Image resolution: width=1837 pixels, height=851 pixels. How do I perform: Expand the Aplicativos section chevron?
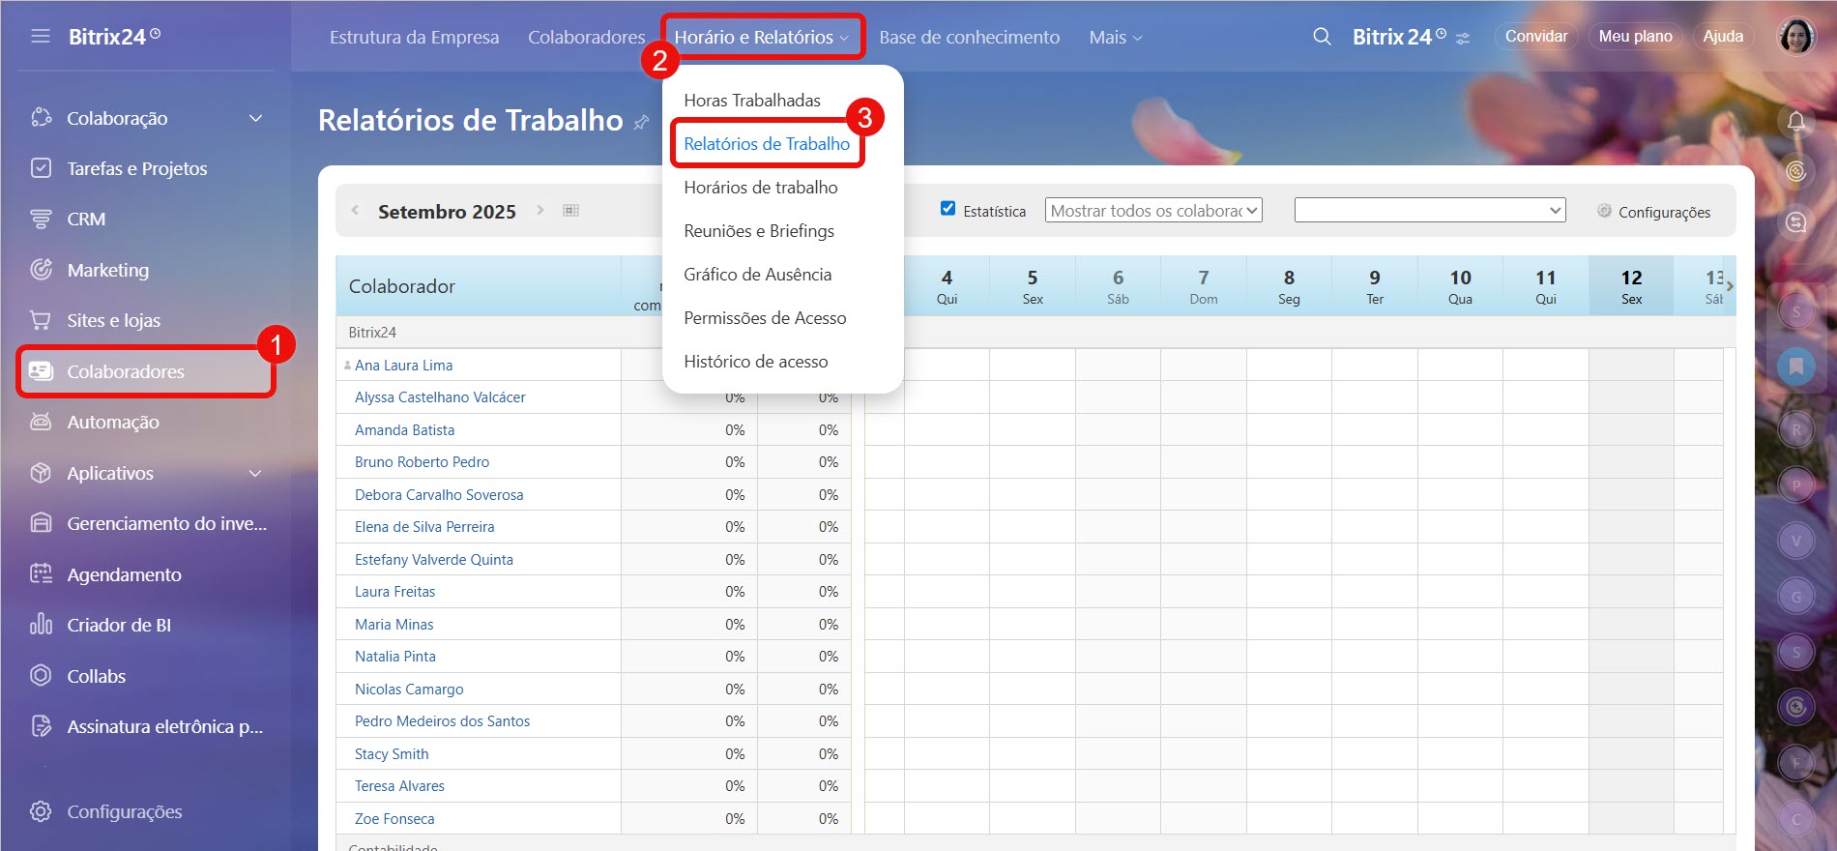pos(255,473)
